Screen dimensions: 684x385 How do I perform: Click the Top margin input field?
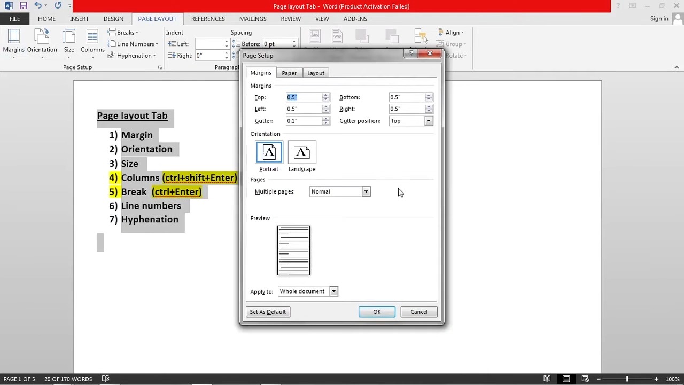pyautogui.click(x=304, y=97)
